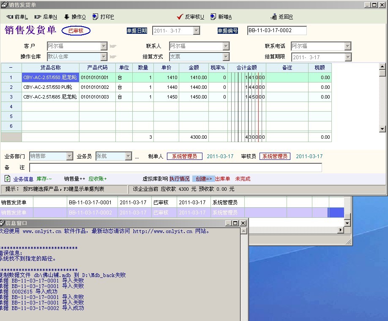Image resolution: width=388 pixels, height=321 pixels.
Task: Click the 单据编号 input field
Action: 276,30
